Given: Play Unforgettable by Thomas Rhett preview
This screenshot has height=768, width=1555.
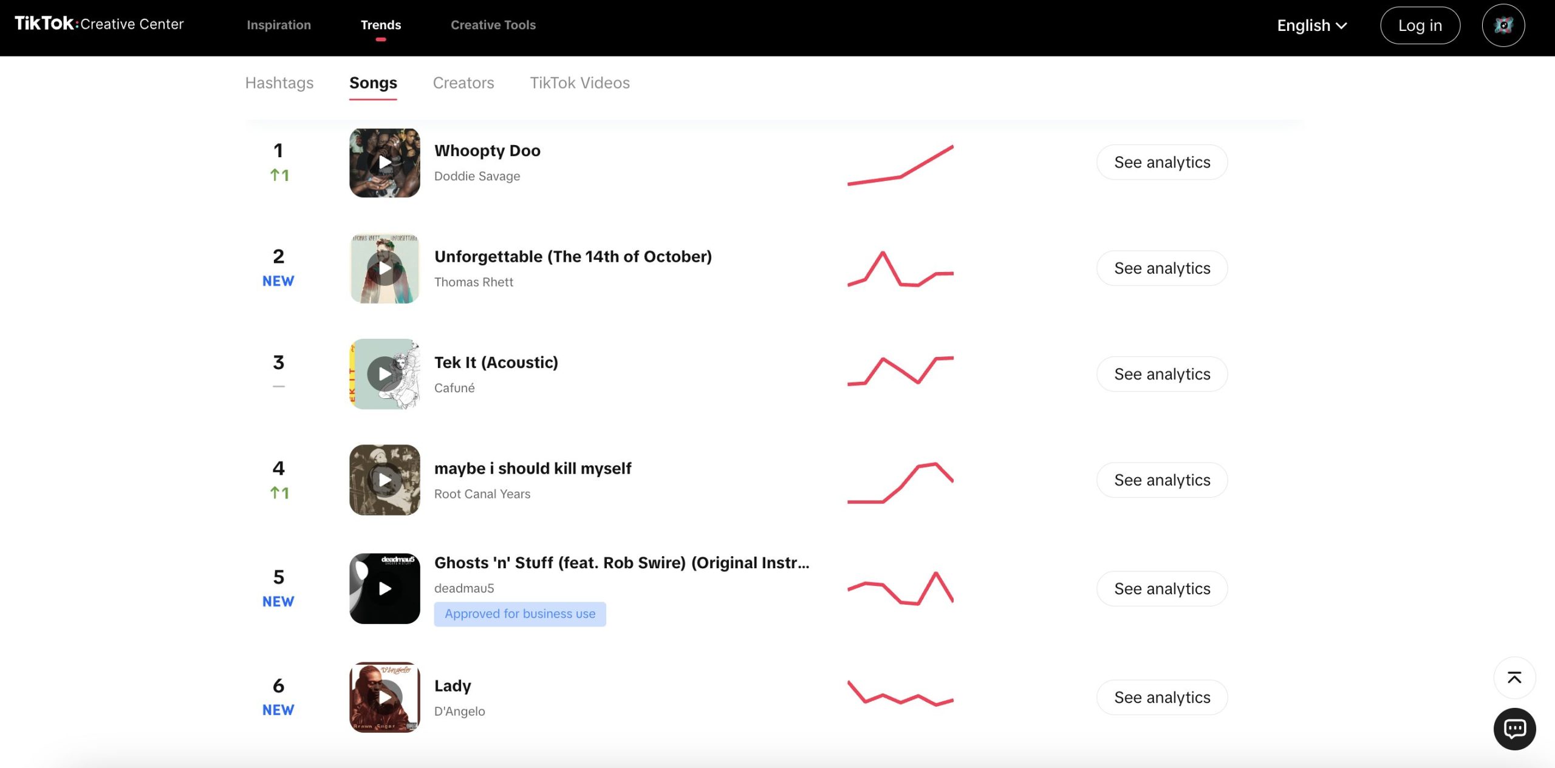Looking at the screenshot, I should (384, 268).
